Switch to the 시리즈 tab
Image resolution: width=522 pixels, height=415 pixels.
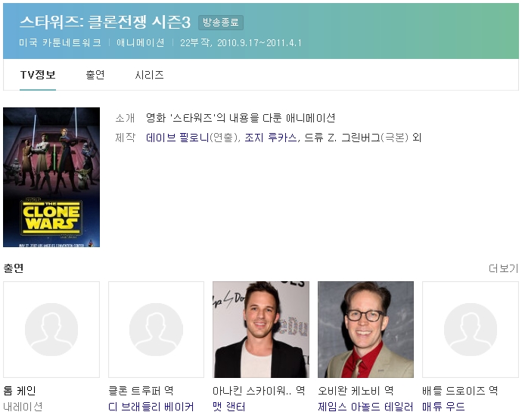coord(149,75)
